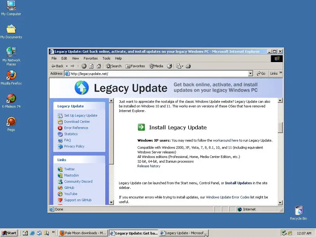Open the Favorites menu
316x237 pixels.
(90, 58)
